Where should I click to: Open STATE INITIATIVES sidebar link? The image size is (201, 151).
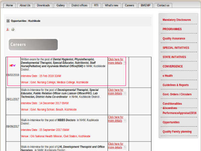tap(174, 57)
